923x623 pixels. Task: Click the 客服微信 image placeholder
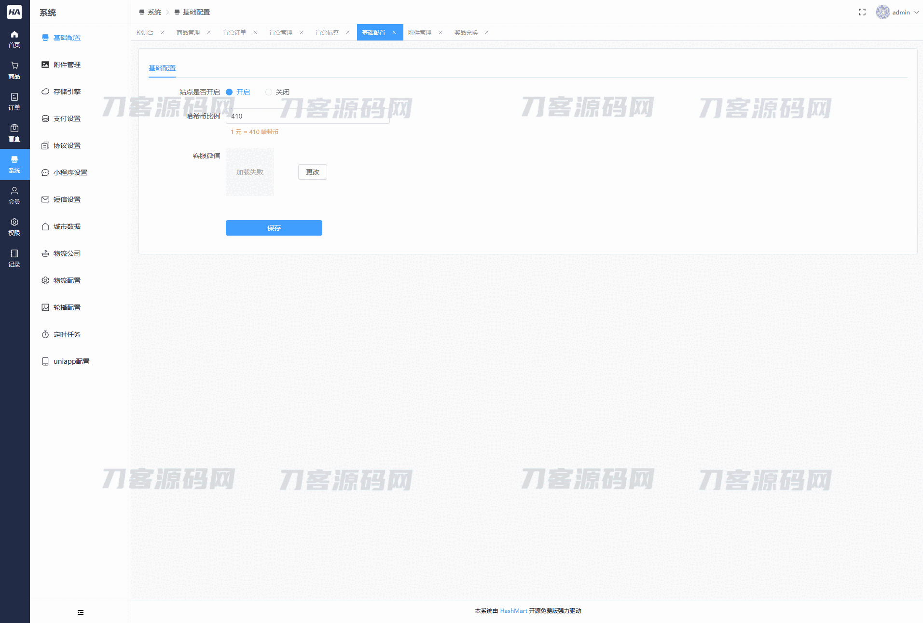pyautogui.click(x=250, y=172)
